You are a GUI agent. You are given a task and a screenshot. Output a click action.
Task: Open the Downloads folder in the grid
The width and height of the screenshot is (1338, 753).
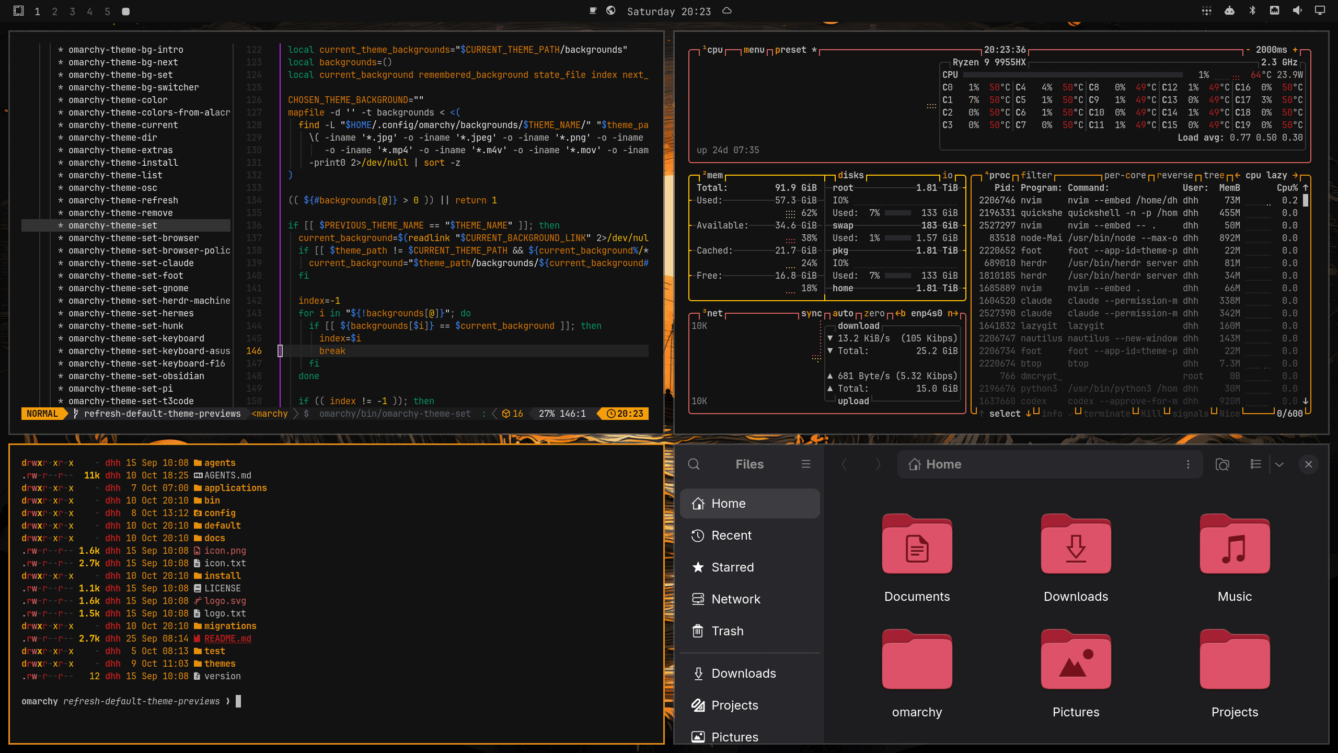[x=1076, y=544]
